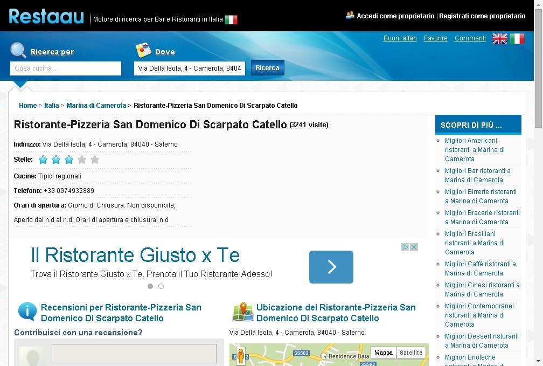Click the SCOPRI DI PIÙ sidebar header
This screenshot has width=543, height=366.
pos(478,125)
